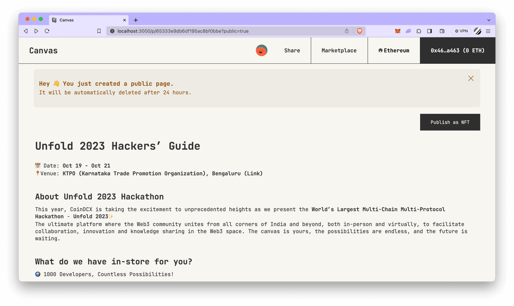The image size is (514, 306).
Task: Click the macOS green maximize window button
Action: [x=41, y=19]
